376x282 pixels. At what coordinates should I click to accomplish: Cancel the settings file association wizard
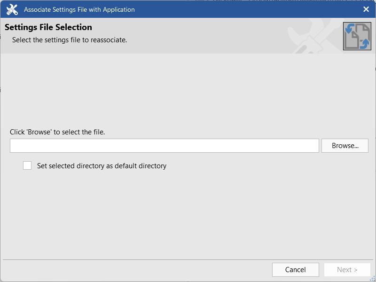(x=295, y=270)
